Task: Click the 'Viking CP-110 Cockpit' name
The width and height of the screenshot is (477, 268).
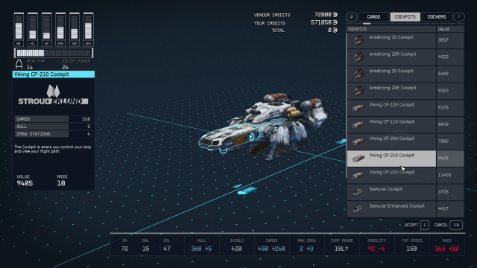Action: pyautogui.click(x=392, y=121)
